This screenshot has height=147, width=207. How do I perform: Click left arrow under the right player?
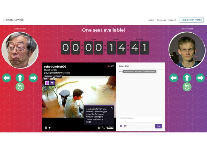[174, 78]
